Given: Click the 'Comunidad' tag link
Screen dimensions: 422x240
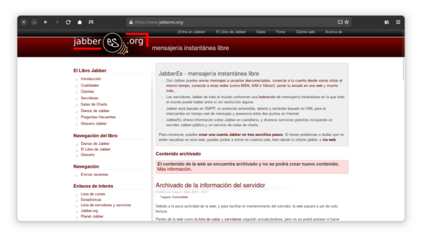Looking at the screenshot, I should click(x=180, y=197).
